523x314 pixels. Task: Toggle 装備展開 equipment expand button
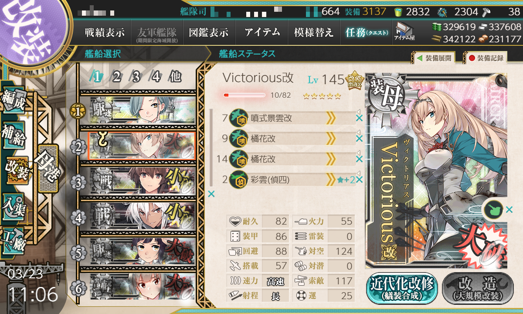click(x=434, y=58)
